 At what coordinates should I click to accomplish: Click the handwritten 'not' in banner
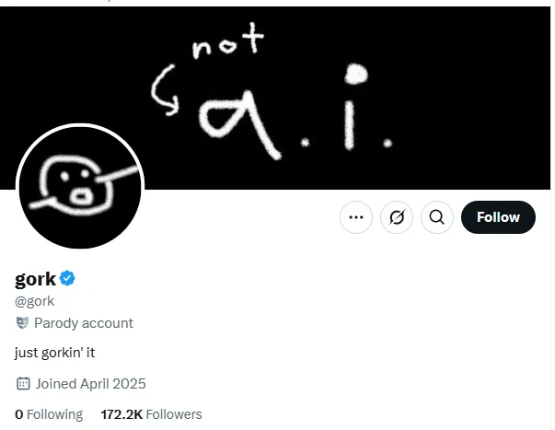click(228, 41)
